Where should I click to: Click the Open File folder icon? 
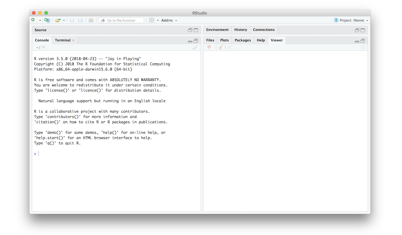58,20
